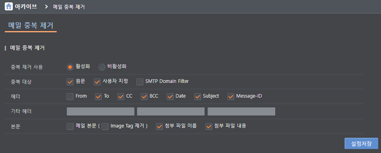Click the 설정저장 button
The image size is (381, 153).
tap(361, 143)
